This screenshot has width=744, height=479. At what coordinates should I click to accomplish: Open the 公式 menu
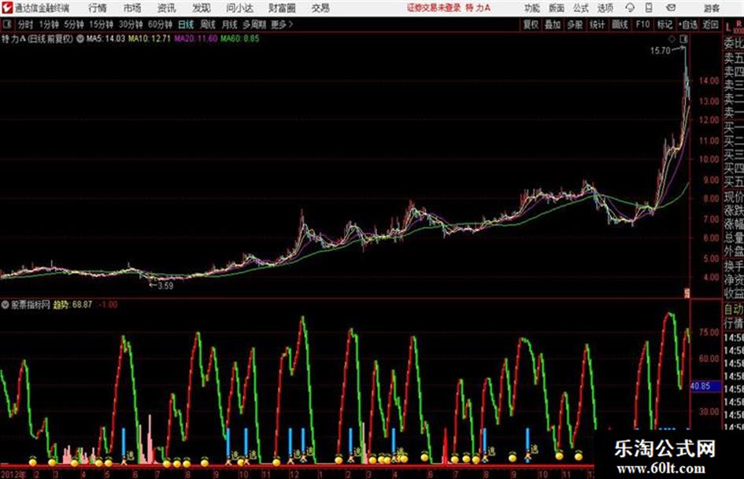pos(581,8)
